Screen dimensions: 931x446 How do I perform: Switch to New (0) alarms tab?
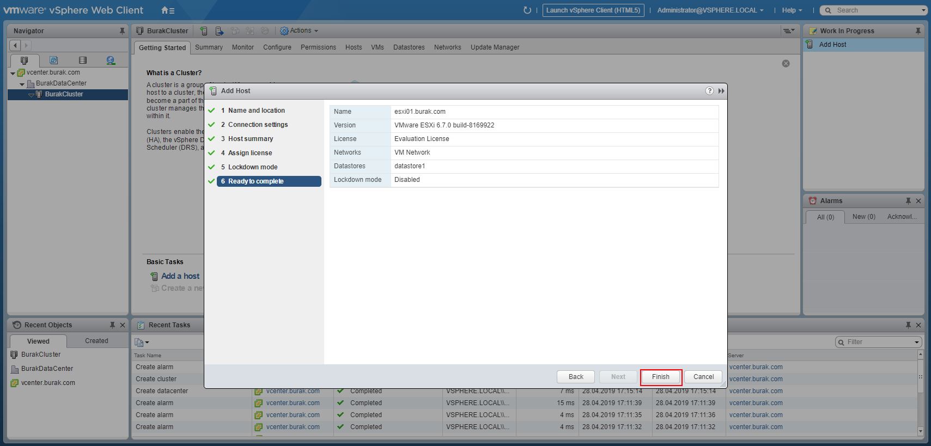coord(863,217)
